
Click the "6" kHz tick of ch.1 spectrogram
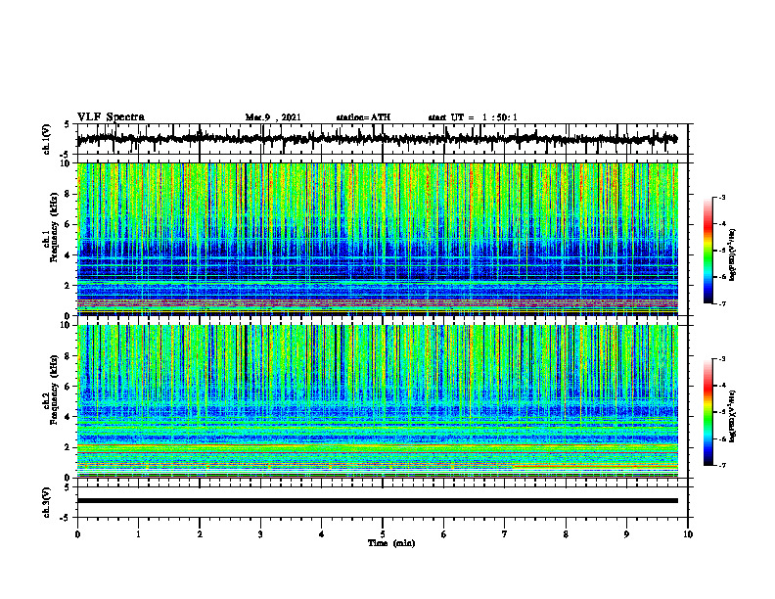[x=68, y=225]
